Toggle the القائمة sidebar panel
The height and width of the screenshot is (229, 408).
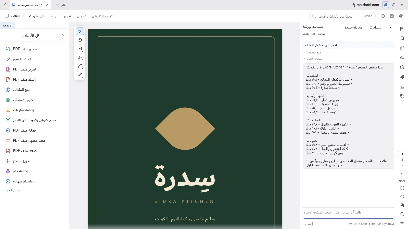pyautogui.click(x=12, y=16)
